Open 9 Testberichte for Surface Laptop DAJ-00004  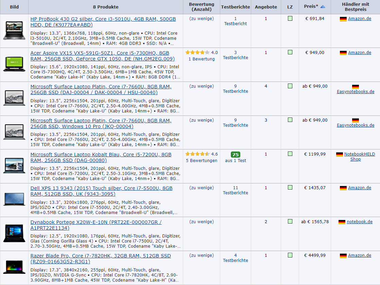point(235,89)
